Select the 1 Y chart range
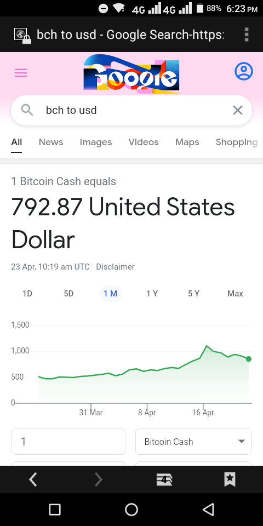Screen dimensions: 263x526 point(152,294)
